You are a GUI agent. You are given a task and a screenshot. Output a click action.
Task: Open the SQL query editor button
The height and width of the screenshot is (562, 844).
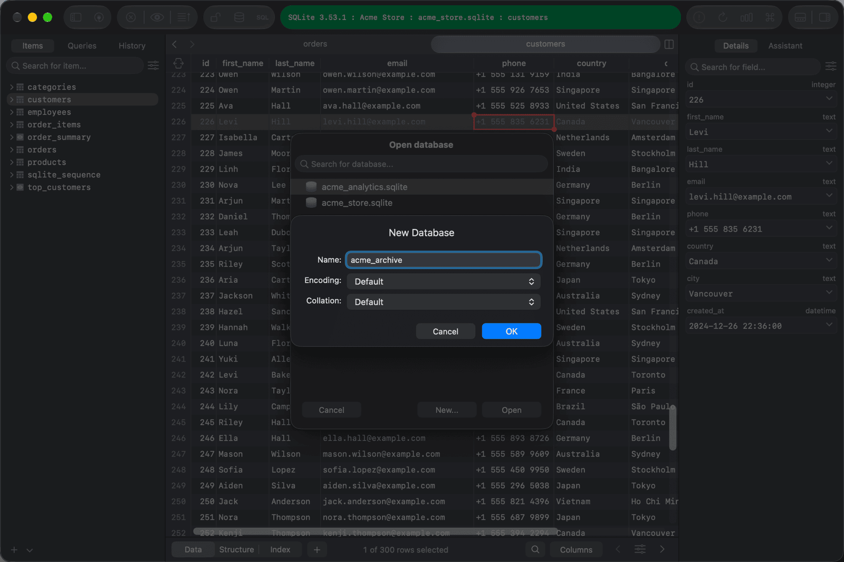tap(263, 17)
